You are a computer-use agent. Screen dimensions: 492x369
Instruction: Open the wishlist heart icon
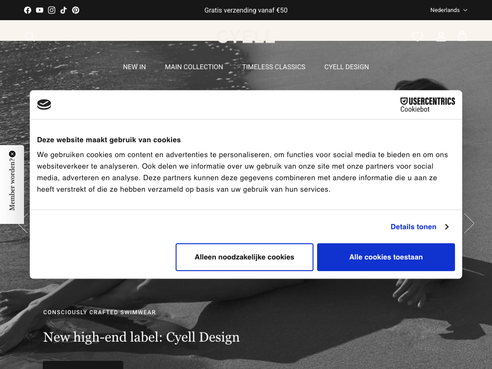click(x=418, y=37)
